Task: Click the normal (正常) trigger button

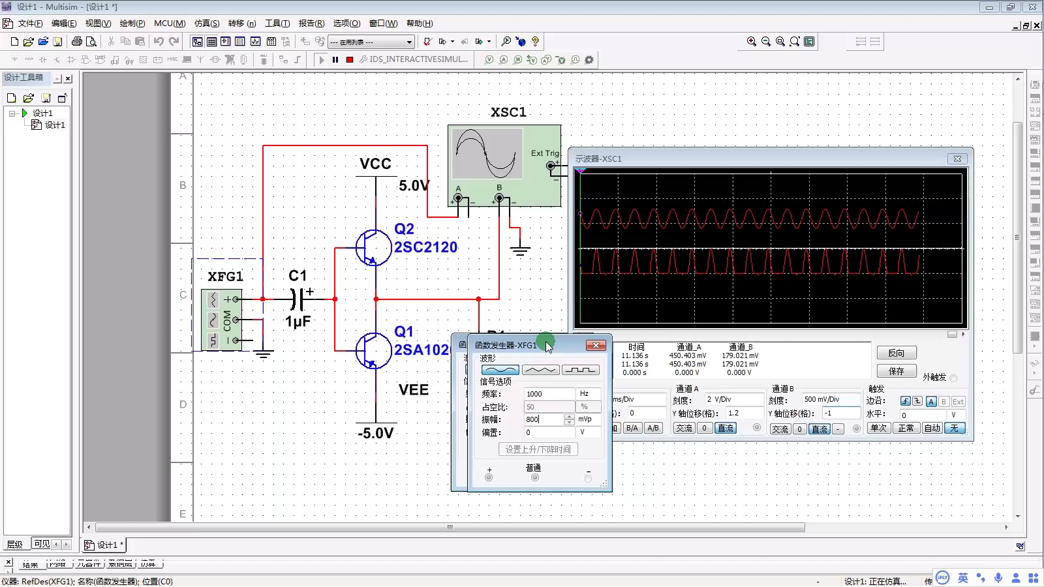Action: click(906, 428)
